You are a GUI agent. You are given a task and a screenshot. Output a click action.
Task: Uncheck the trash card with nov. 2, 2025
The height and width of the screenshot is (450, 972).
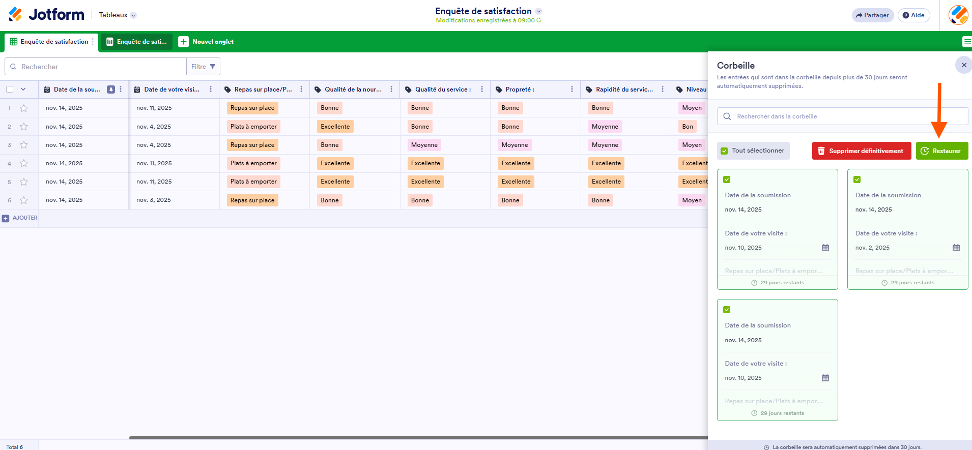coord(857,179)
